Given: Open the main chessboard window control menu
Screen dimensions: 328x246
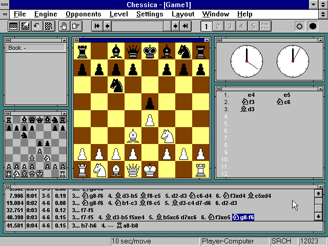Looking at the screenshot, I should coord(76,40).
